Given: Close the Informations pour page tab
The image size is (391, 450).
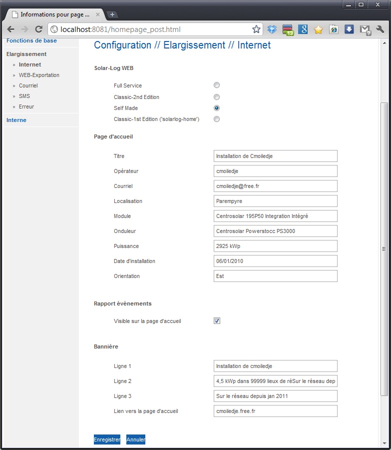Looking at the screenshot, I should tap(98, 14).
